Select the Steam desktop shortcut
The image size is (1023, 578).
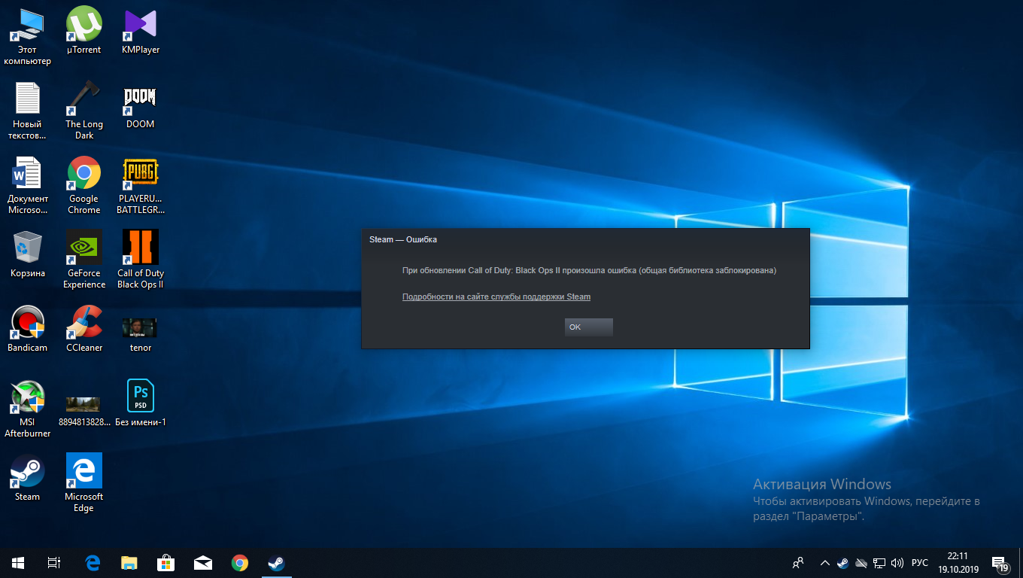pyautogui.click(x=27, y=478)
